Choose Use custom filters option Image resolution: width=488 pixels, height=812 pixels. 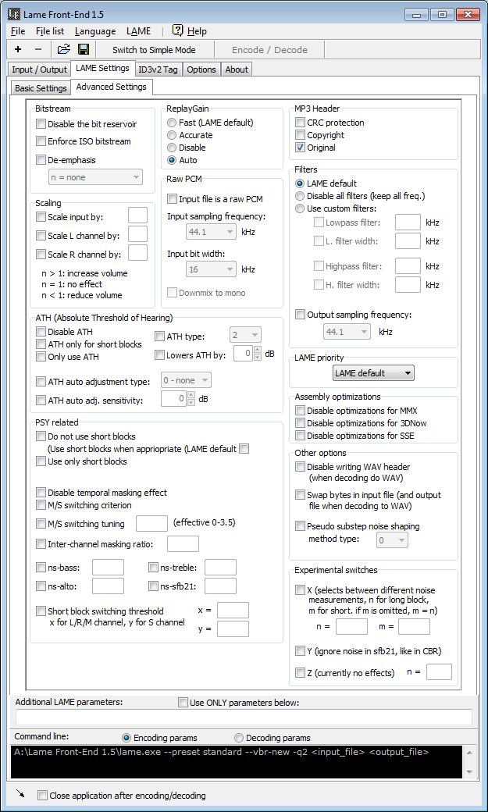click(299, 208)
